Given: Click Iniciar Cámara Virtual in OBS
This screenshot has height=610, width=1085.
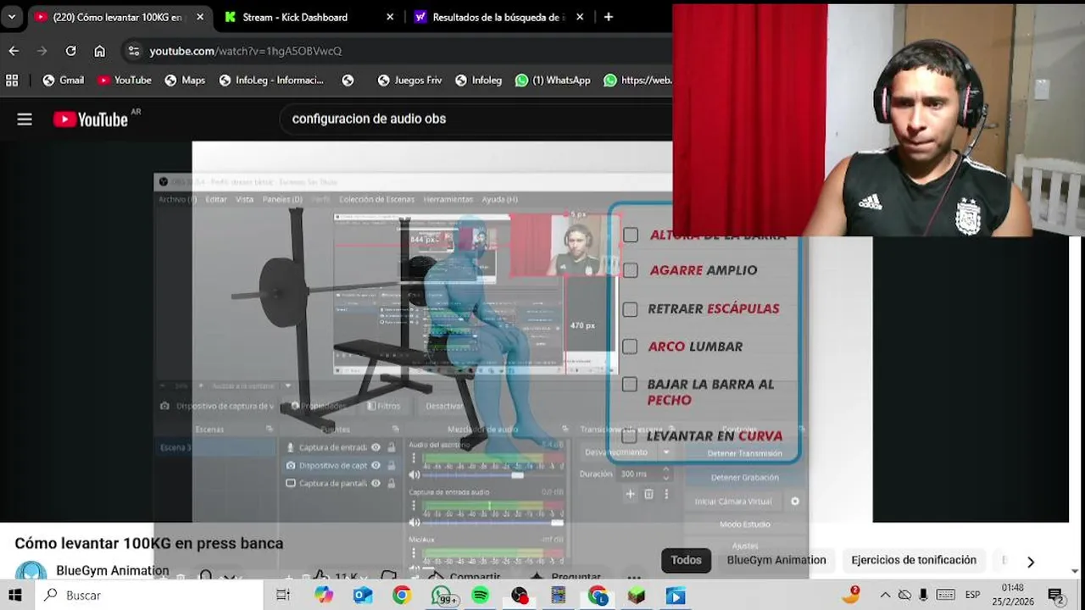Looking at the screenshot, I should [733, 502].
